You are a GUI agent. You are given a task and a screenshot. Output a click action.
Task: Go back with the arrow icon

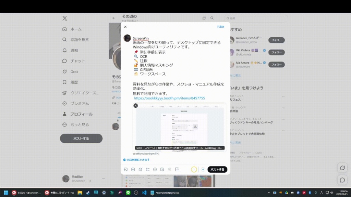114,18
